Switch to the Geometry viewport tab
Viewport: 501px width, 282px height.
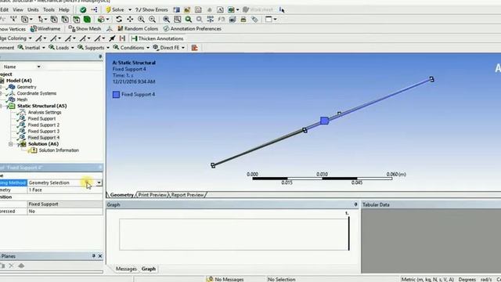coord(122,195)
